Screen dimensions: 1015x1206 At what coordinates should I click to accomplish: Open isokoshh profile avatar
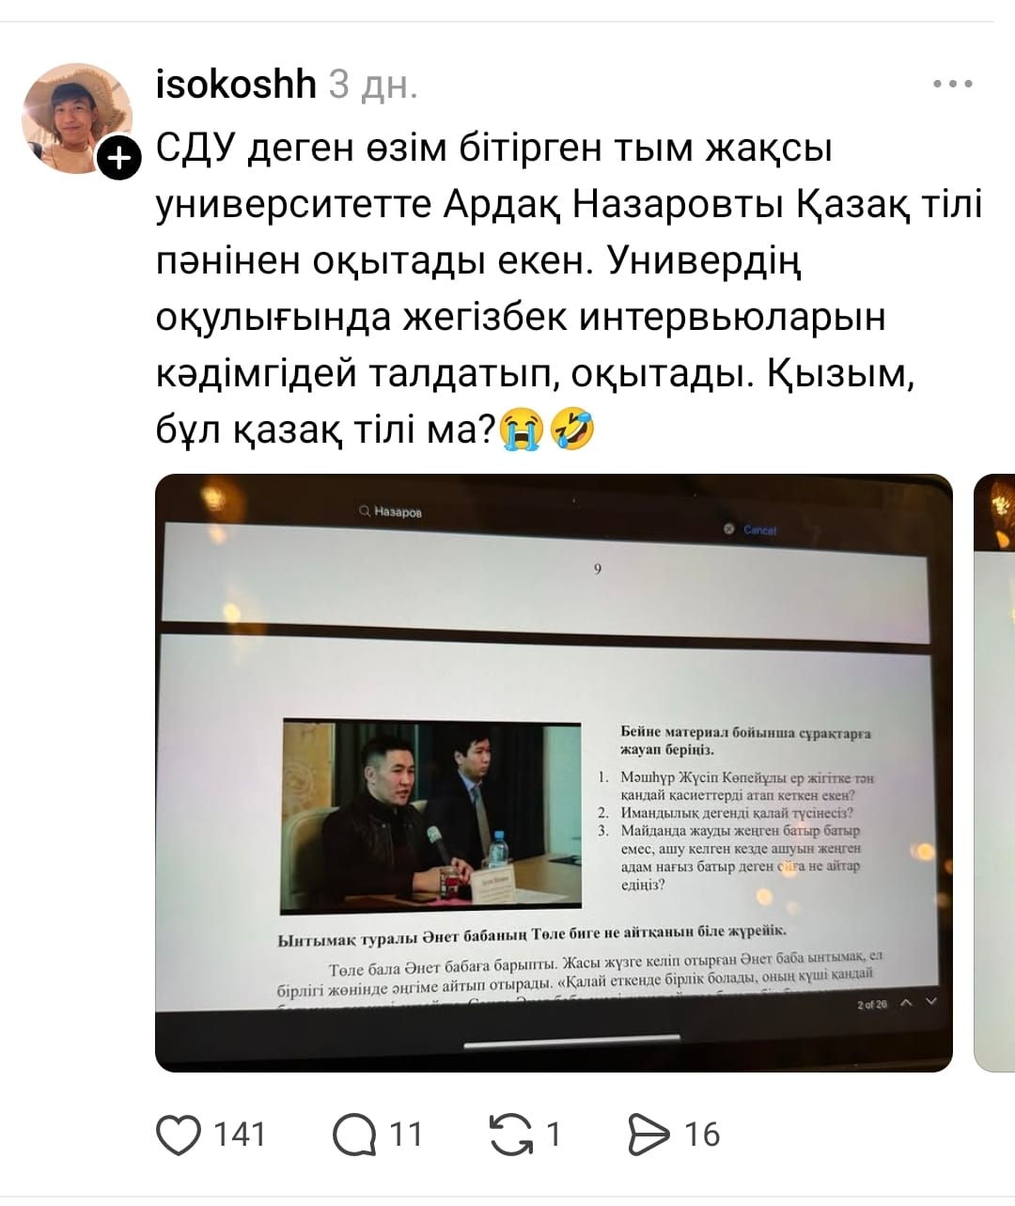coord(77,118)
